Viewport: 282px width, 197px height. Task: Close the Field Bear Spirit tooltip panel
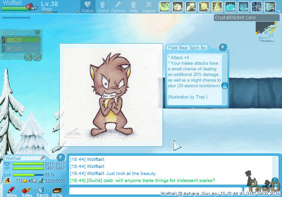(x=223, y=47)
